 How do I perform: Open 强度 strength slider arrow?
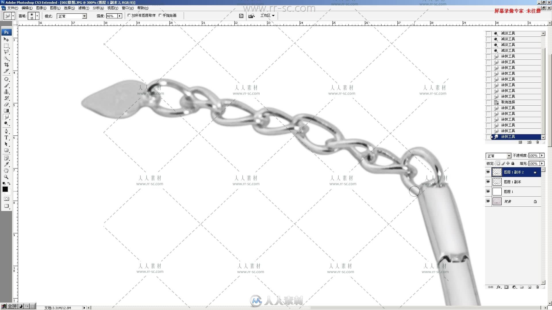pyautogui.click(x=120, y=16)
